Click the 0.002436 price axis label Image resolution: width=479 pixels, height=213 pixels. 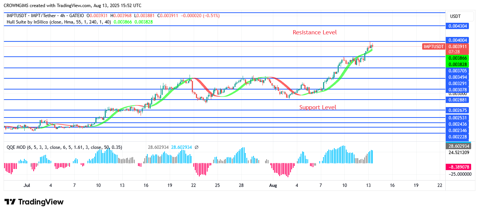tap(458, 124)
